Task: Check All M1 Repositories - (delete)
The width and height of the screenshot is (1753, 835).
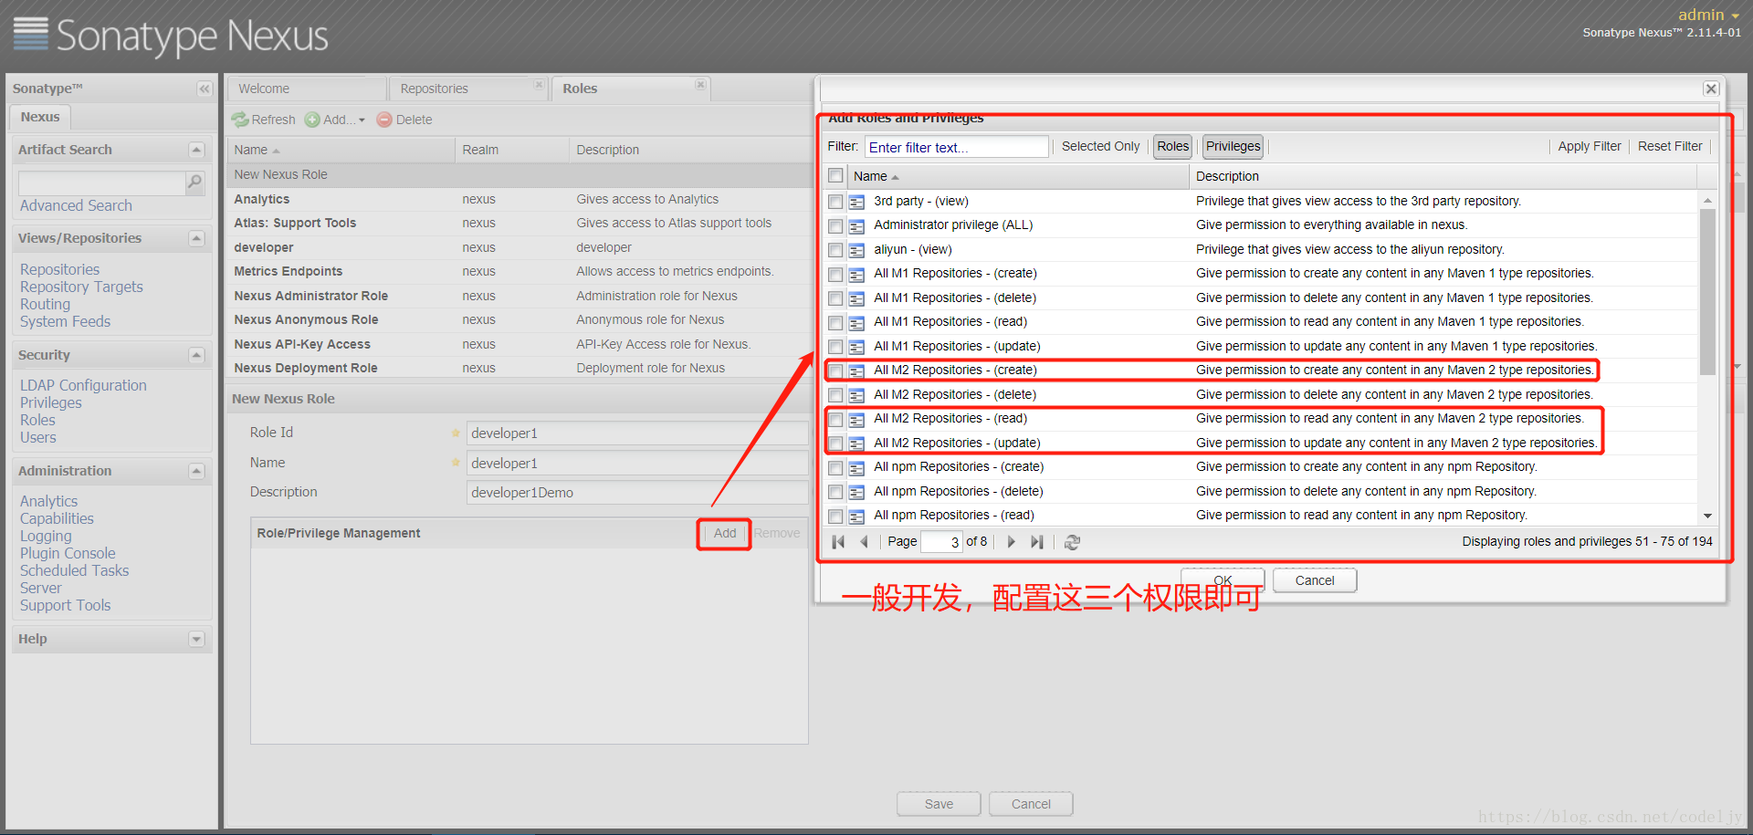Action: tap(835, 298)
